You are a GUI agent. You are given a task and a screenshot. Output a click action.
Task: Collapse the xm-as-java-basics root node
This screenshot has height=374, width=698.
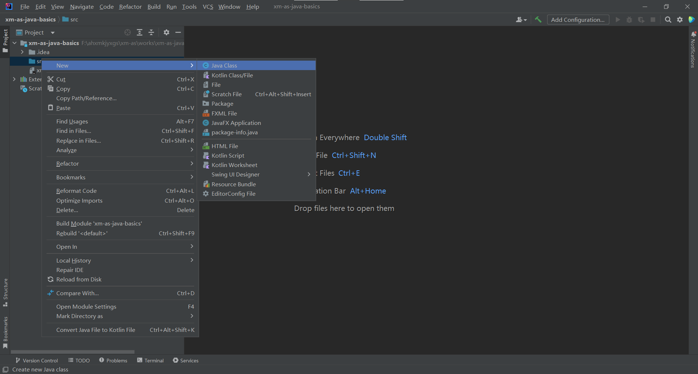tap(15, 43)
